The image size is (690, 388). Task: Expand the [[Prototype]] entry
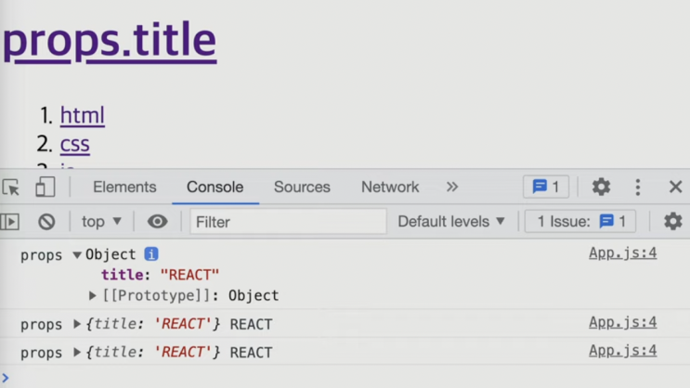pyautogui.click(x=93, y=296)
